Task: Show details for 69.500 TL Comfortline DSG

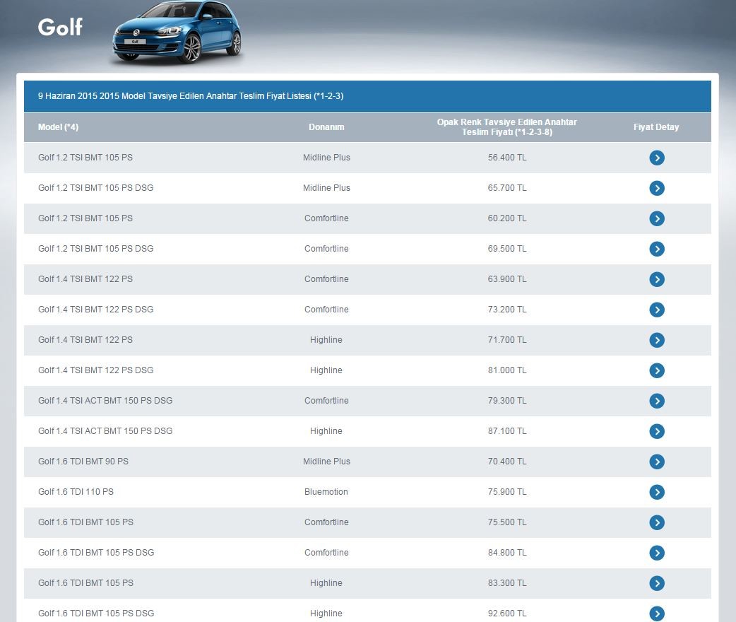Action: (x=657, y=249)
